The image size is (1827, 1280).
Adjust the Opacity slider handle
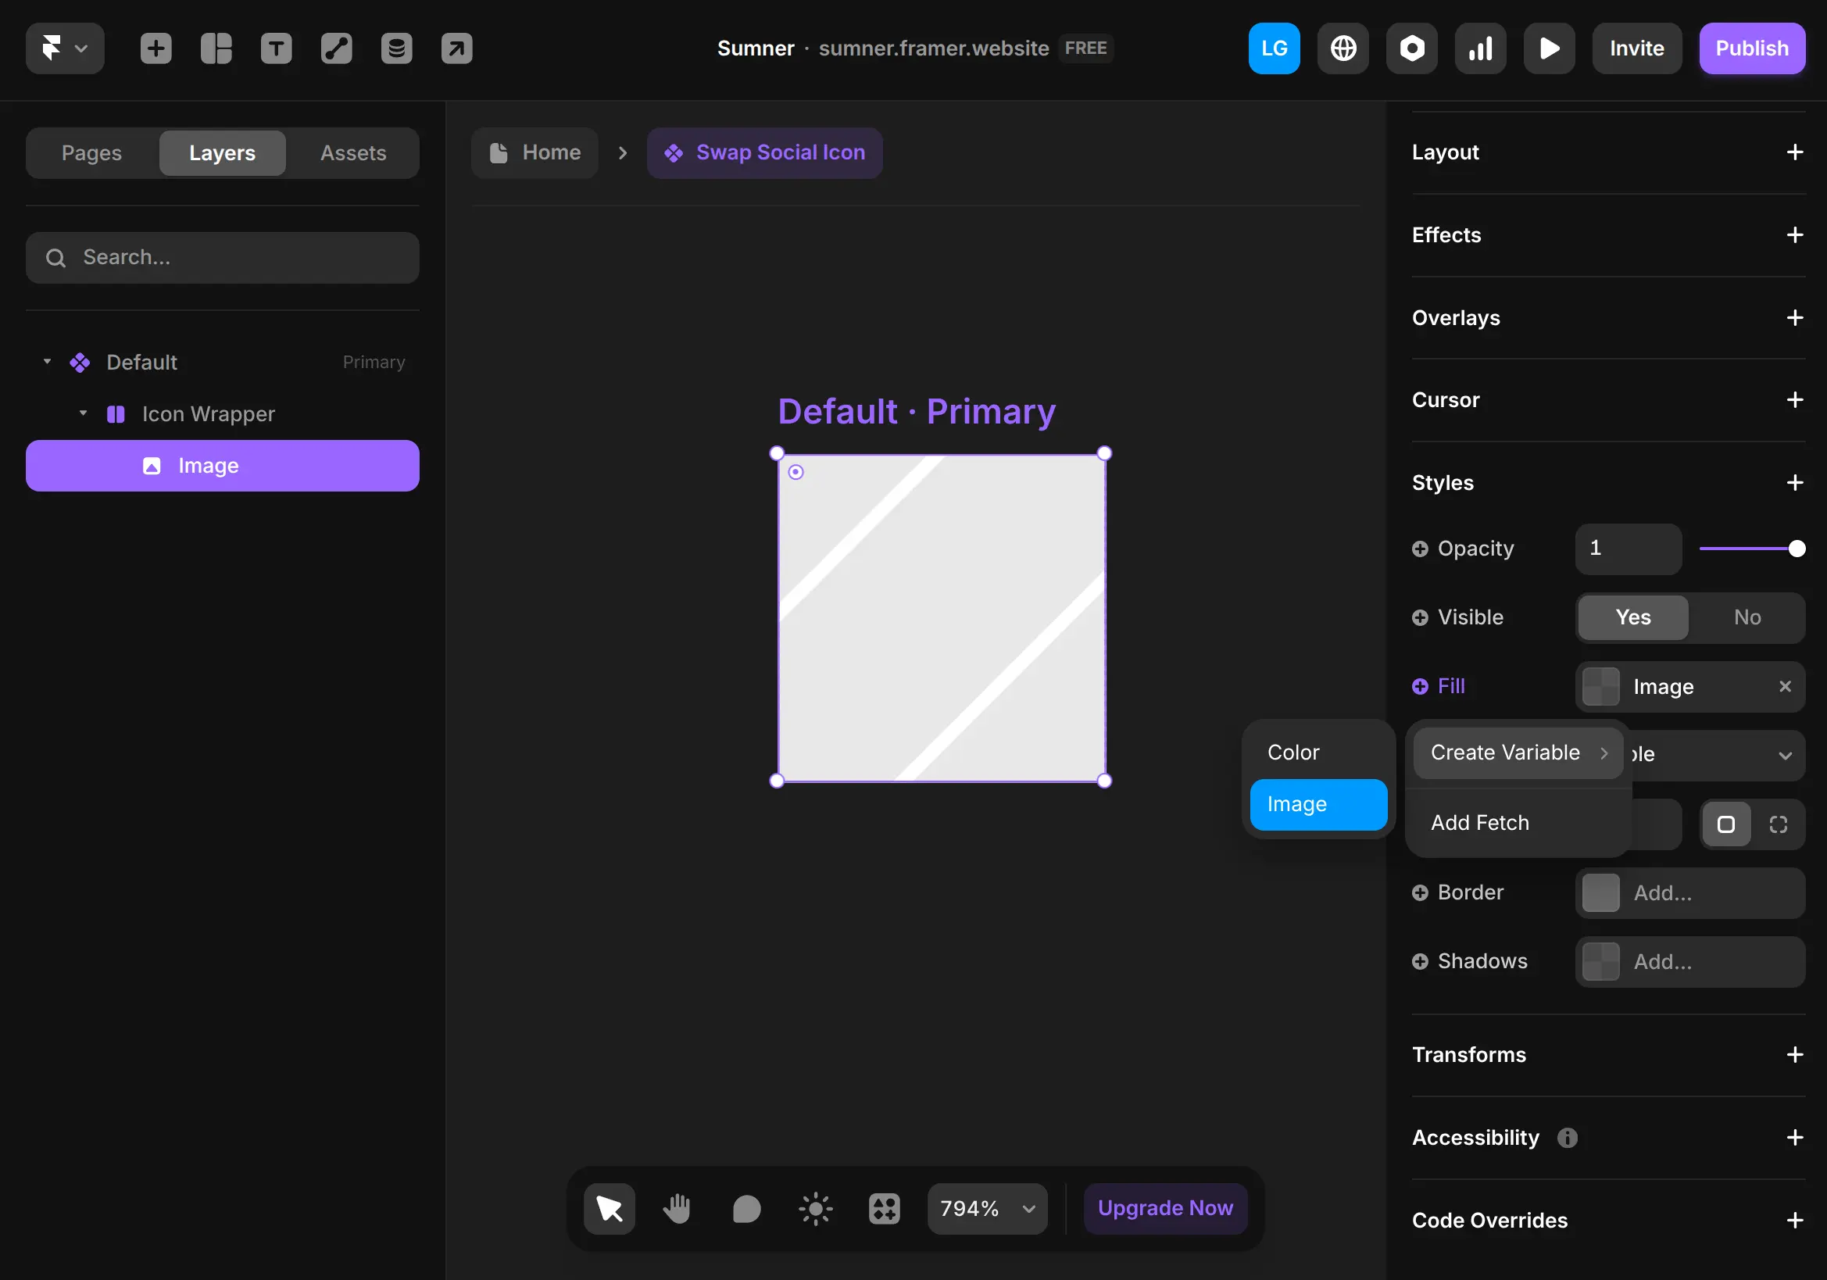(1797, 549)
